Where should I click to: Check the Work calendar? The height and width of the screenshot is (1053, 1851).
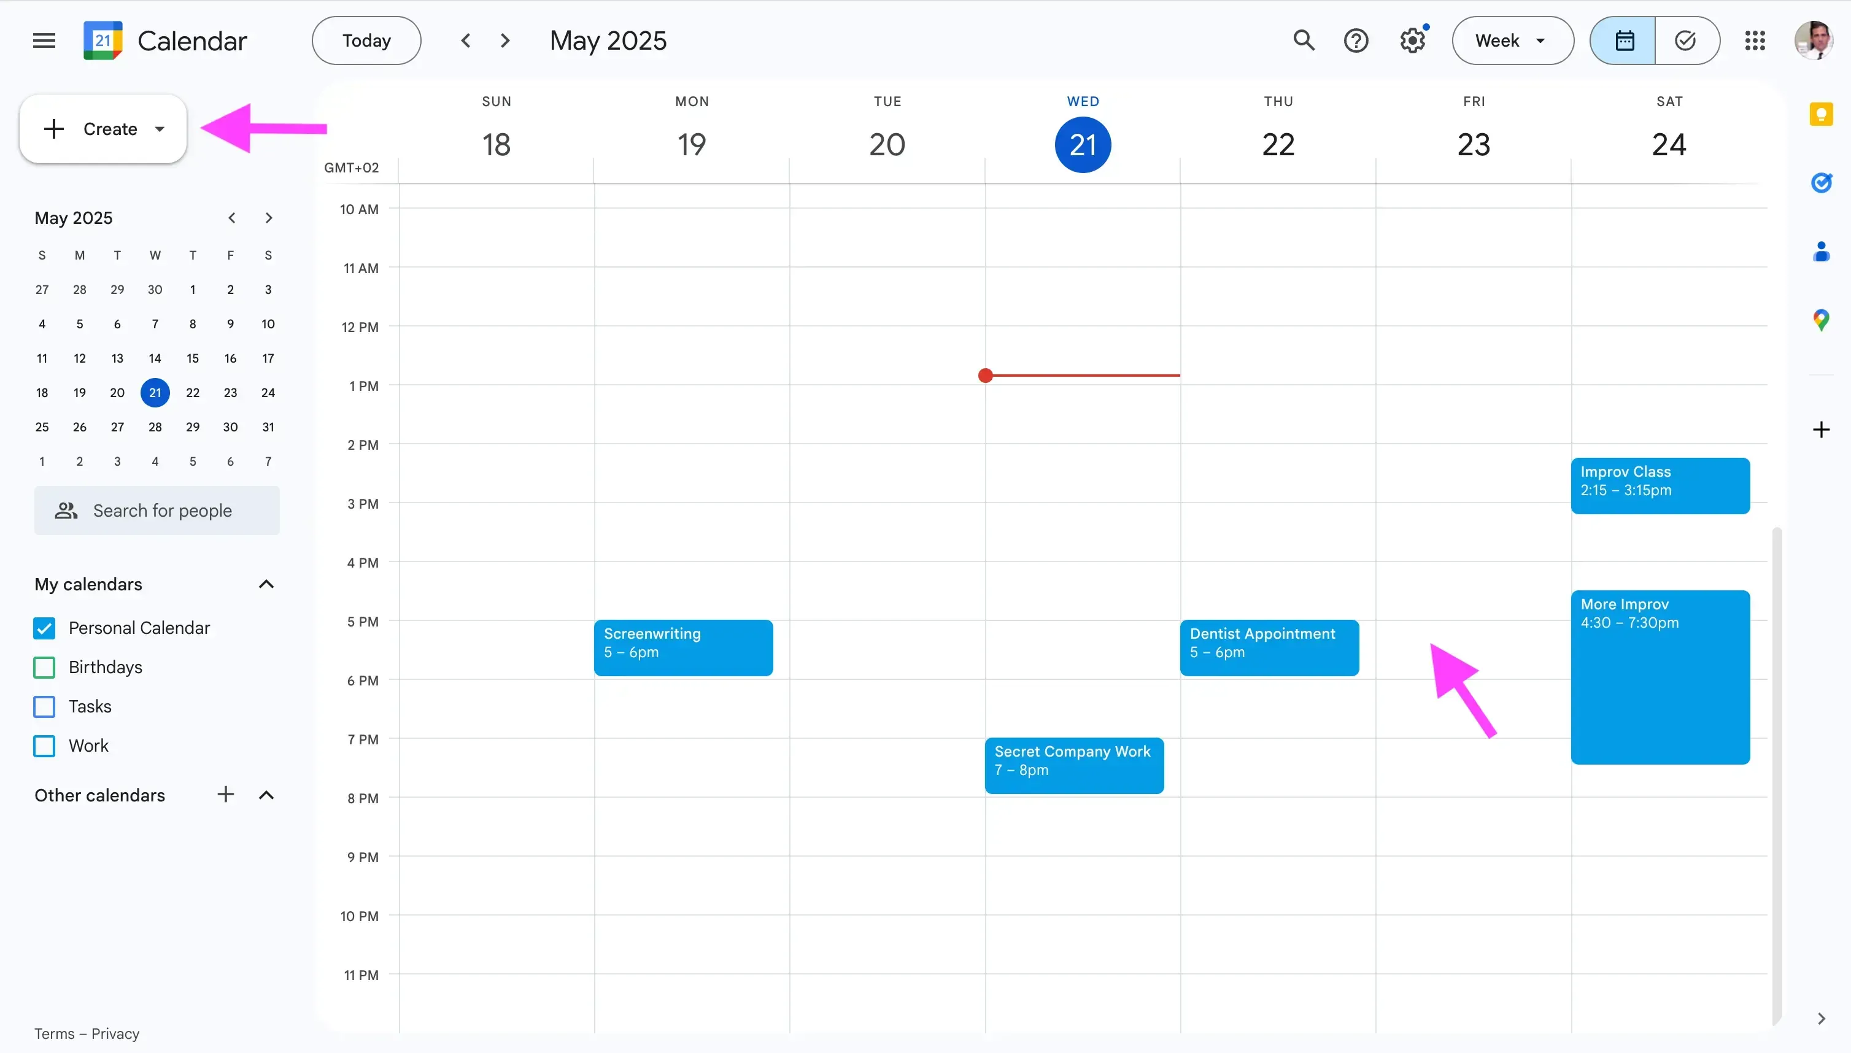44,746
